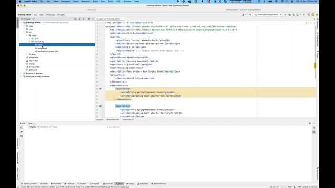Pin the Build tab icon
The height and width of the screenshot is (188, 335).
(21, 132)
